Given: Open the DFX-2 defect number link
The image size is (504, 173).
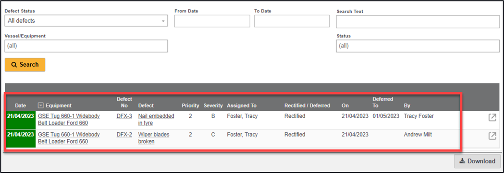Looking at the screenshot, I should coord(124,135).
